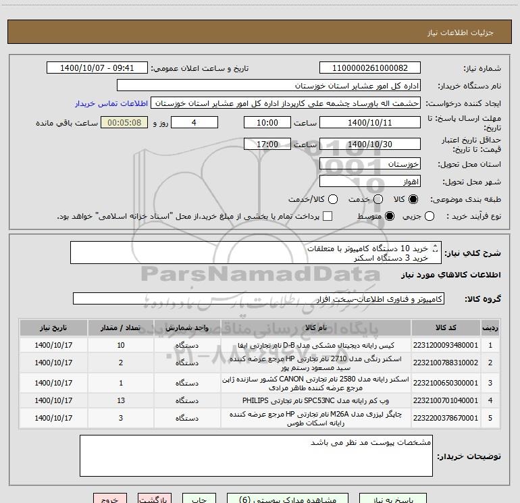This screenshot has height=503, width=520.
Task: Click the goods group field کامپیوتر و فناوری اطلاعات
Action: pos(259,298)
